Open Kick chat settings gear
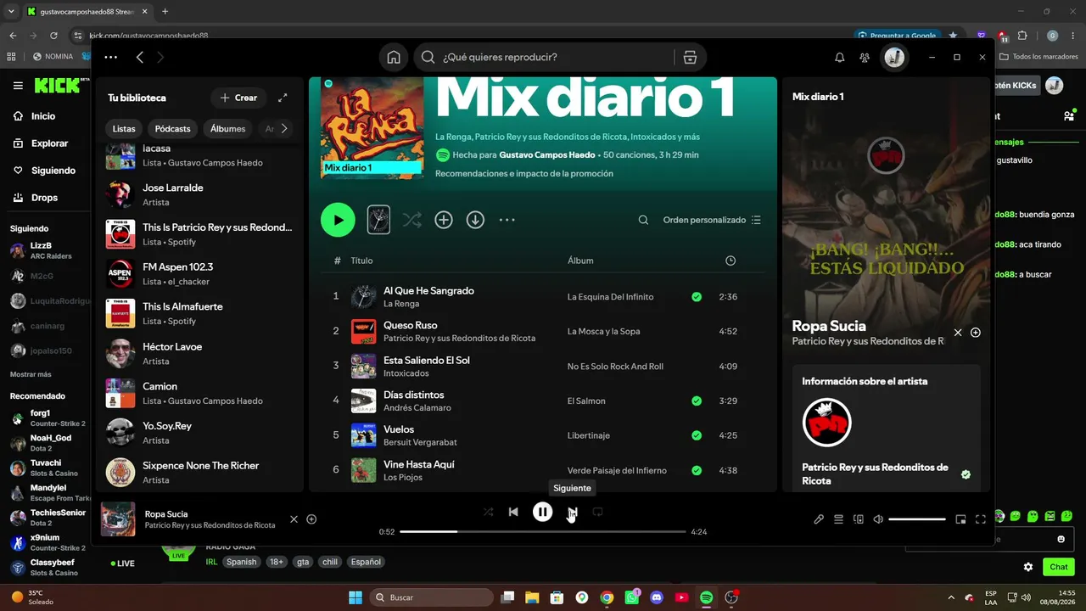Viewport: 1086px width, 611px height. point(1028,567)
